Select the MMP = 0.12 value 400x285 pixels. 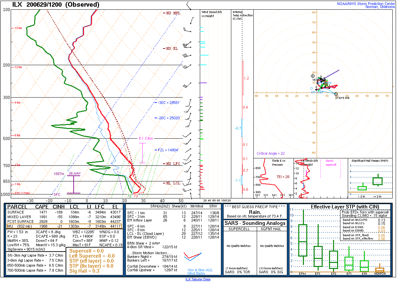109,241
